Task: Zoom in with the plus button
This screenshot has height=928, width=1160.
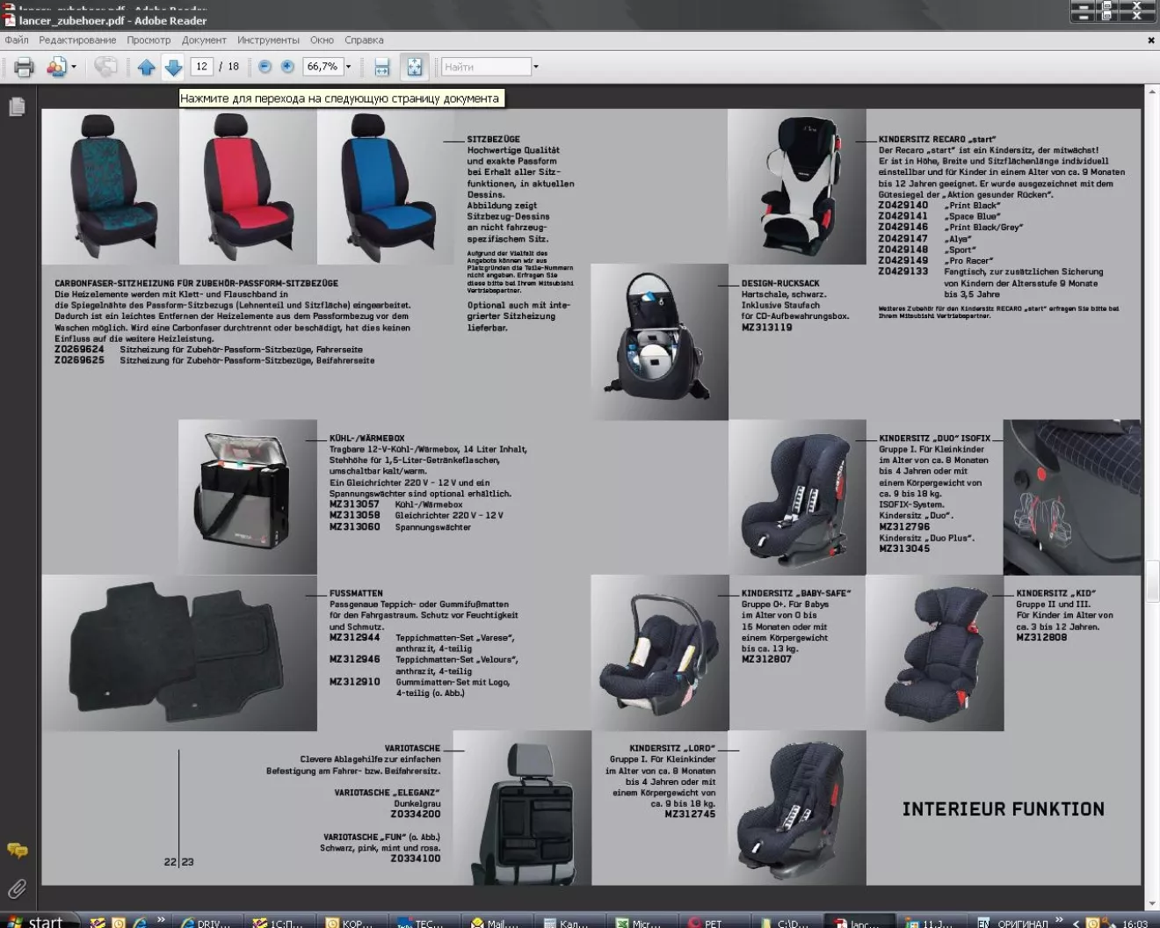Action: pos(287,67)
